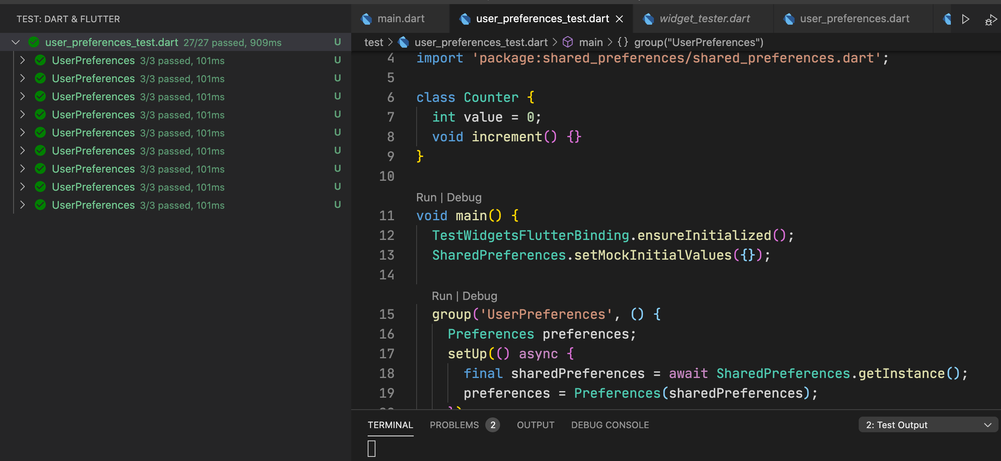Click the Run codelens above void main
The image size is (1001, 461).
pyautogui.click(x=426, y=197)
